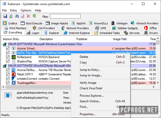The image size is (161, 118).
Task: Uncheck the Retail.SSR11 checkbox
Action: coord(8,74)
